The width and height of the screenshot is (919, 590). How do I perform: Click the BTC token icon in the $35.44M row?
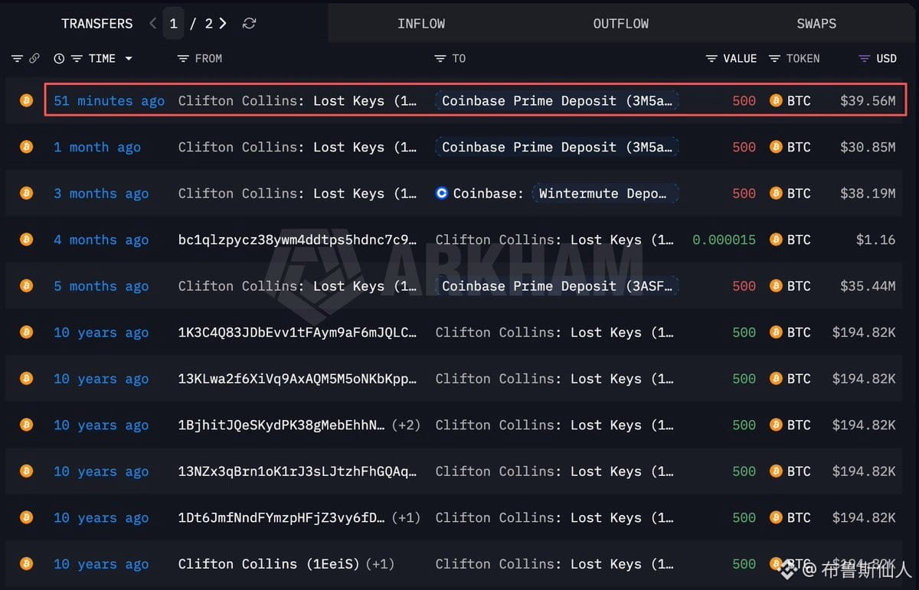(x=776, y=285)
